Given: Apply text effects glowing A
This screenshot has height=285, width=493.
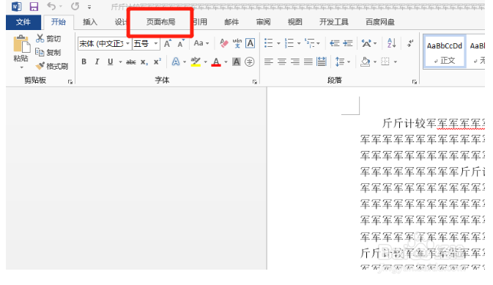Looking at the screenshot, I should 176,62.
